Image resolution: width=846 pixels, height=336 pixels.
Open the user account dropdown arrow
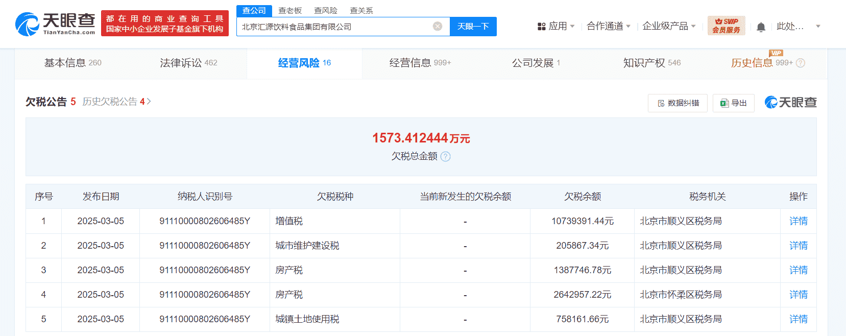[x=818, y=26]
